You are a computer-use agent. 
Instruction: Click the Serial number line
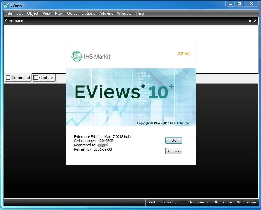[x=94, y=141]
